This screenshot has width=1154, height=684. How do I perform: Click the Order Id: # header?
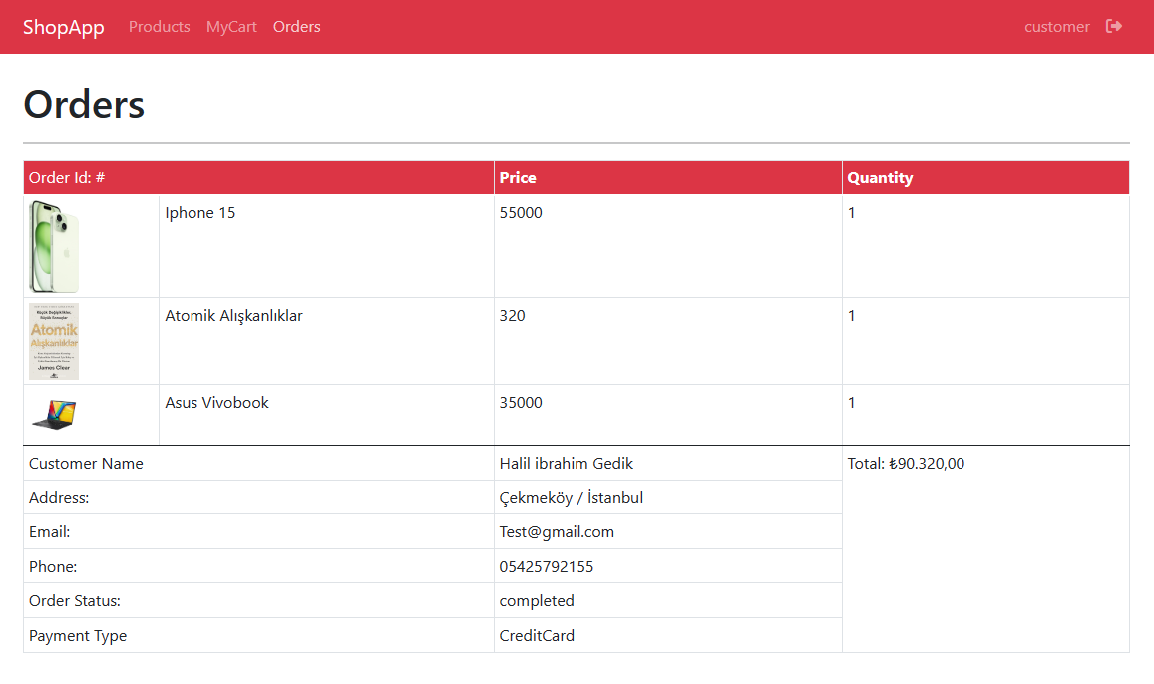click(258, 178)
